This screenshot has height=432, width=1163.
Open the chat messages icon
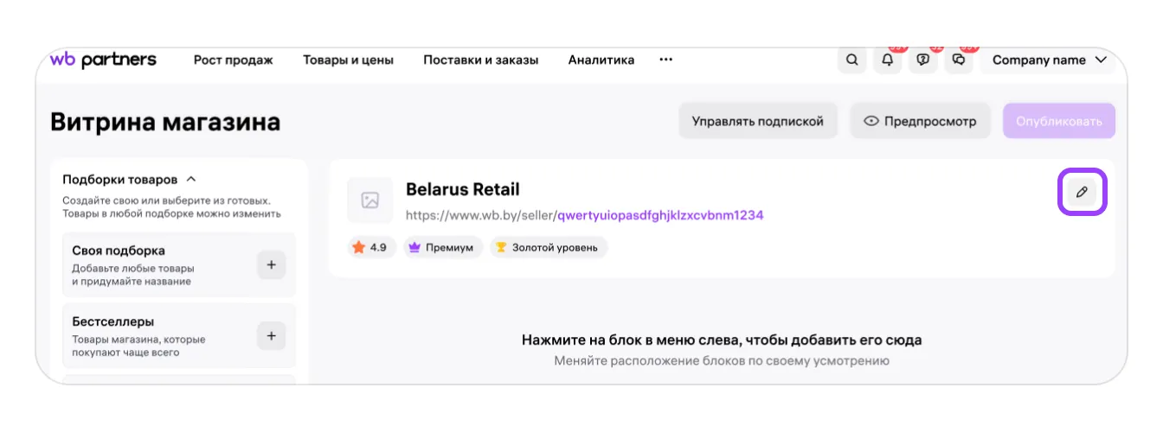pos(958,60)
